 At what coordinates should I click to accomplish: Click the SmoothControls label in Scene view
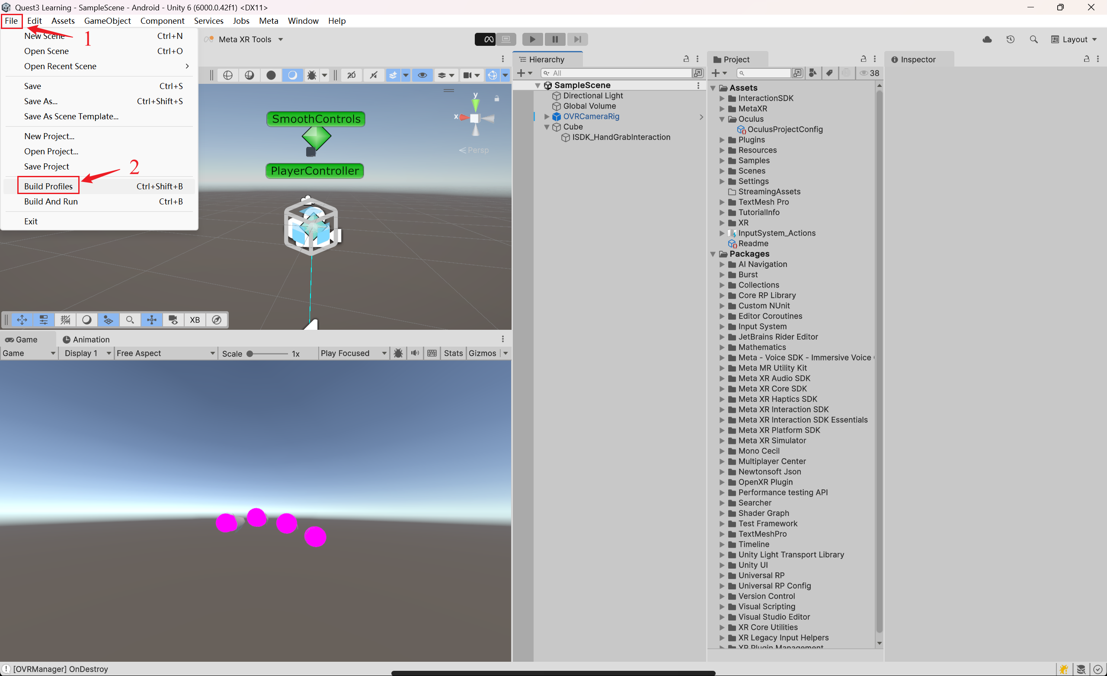316,119
